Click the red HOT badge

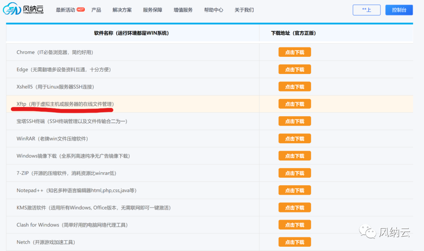coord(80,9)
